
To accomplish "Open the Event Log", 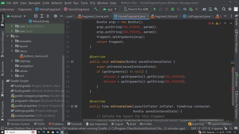I will coord(196,124).
